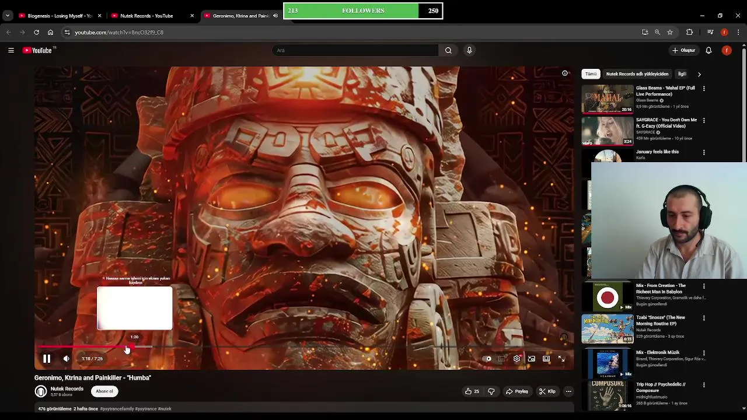Open the Paylaş share button
Viewport: 747px width, 420px height.
(517, 391)
